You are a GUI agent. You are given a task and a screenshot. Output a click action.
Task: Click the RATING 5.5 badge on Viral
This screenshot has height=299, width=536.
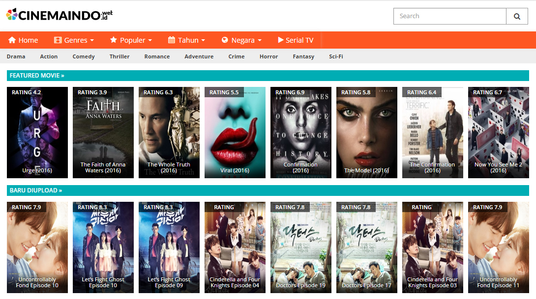(224, 92)
